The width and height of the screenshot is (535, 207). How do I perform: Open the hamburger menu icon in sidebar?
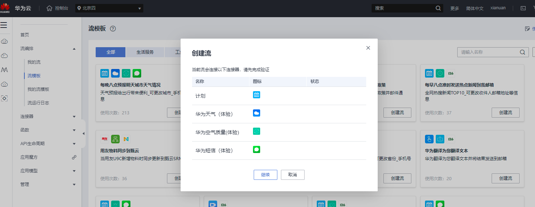click(x=4, y=25)
